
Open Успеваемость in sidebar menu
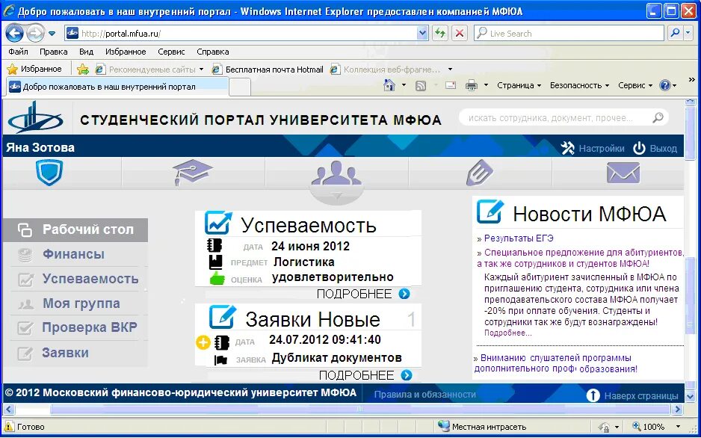(75, 279)
